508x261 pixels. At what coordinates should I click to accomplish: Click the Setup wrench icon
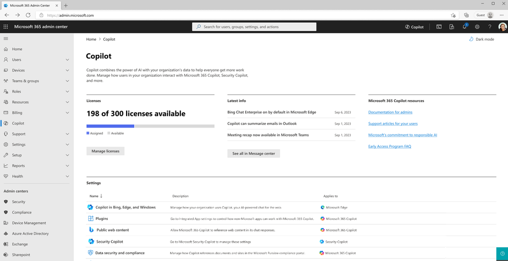pyautogui.click(x=6, y=155)
